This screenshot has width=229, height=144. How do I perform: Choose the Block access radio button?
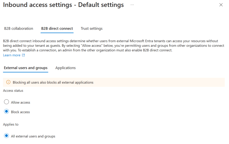7,112
